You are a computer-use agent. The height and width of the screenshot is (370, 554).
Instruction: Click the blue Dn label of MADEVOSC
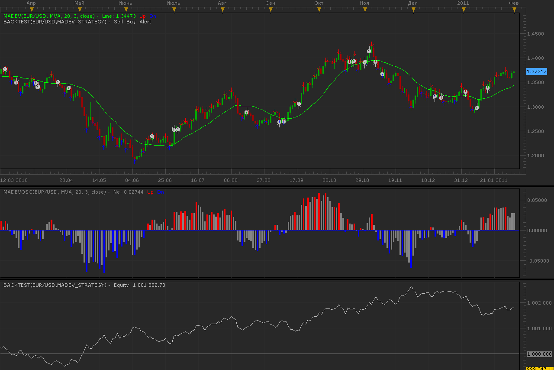click(x=159, y=192)
